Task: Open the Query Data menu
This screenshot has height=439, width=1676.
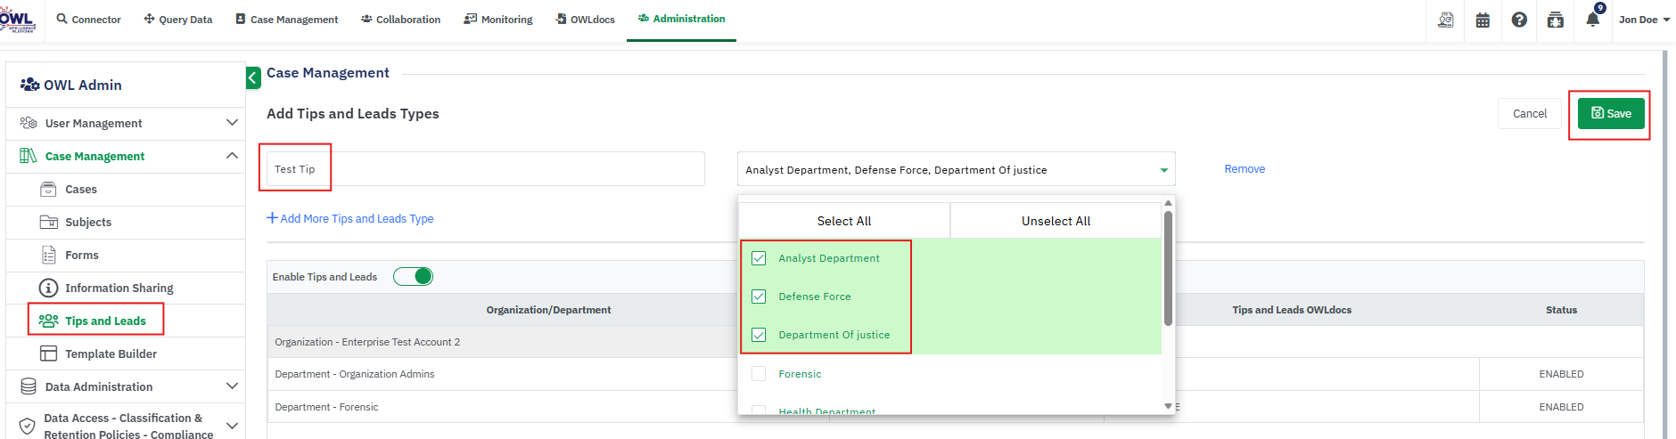Action: click(178, 20)
